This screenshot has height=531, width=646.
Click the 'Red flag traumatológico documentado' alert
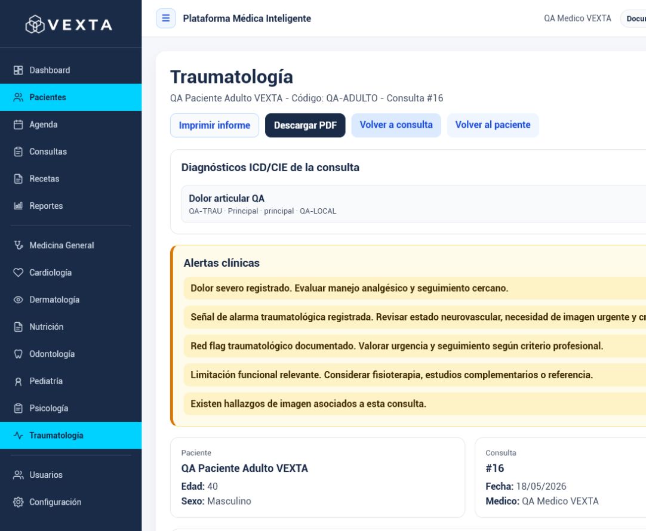click(x=415, y=346)
